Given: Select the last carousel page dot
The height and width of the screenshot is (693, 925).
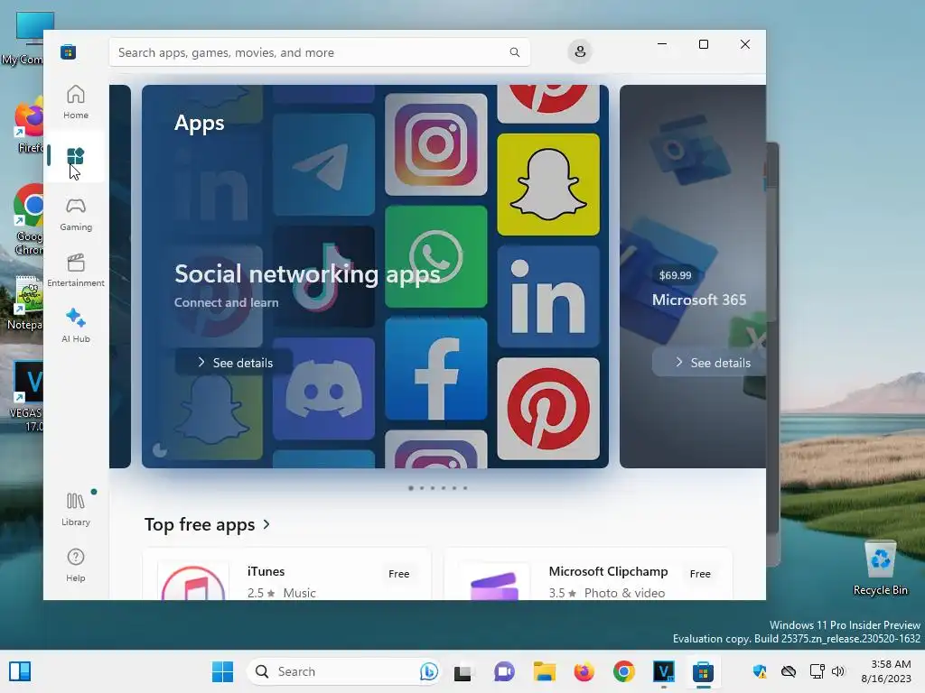Looking at the screenshot, I should click(465, 488).
